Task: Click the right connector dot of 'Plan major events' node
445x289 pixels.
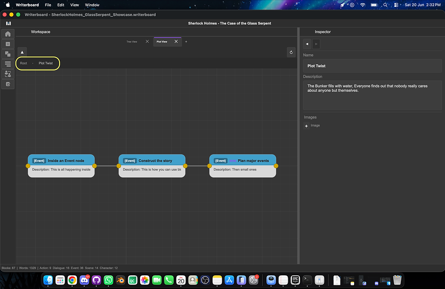Action: 276,166
